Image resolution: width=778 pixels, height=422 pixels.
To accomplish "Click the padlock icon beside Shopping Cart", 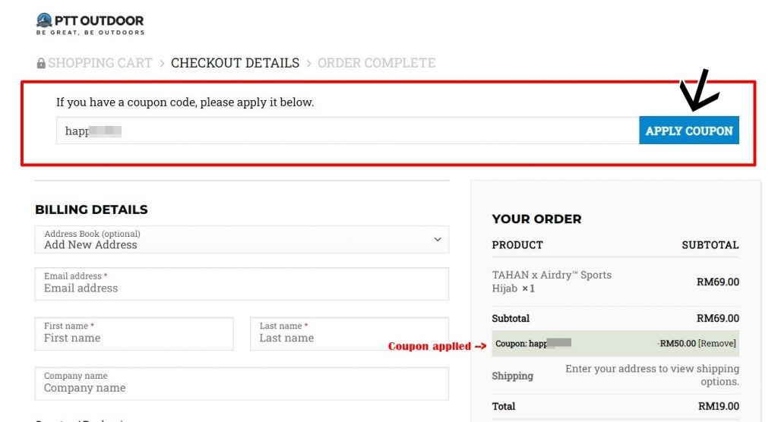I will (41, 64).
